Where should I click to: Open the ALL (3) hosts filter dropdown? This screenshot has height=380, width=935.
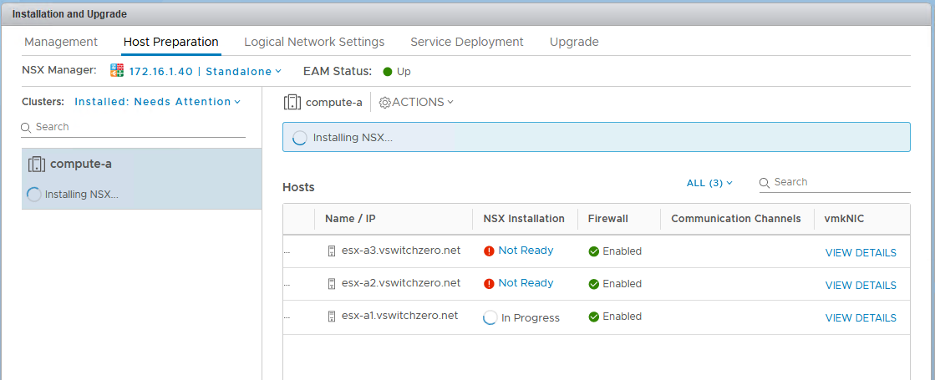tap(709, 183)
